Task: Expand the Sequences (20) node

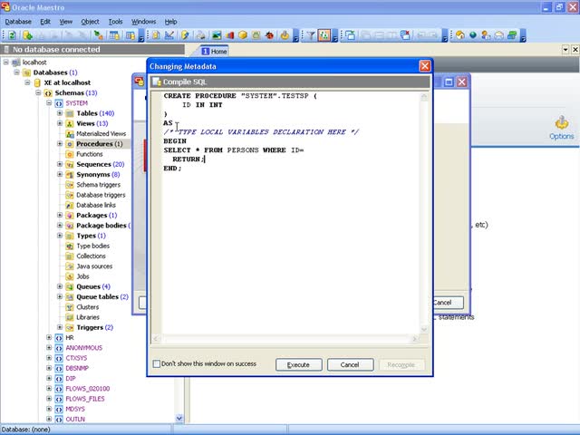Action: (x=60, y=164)
